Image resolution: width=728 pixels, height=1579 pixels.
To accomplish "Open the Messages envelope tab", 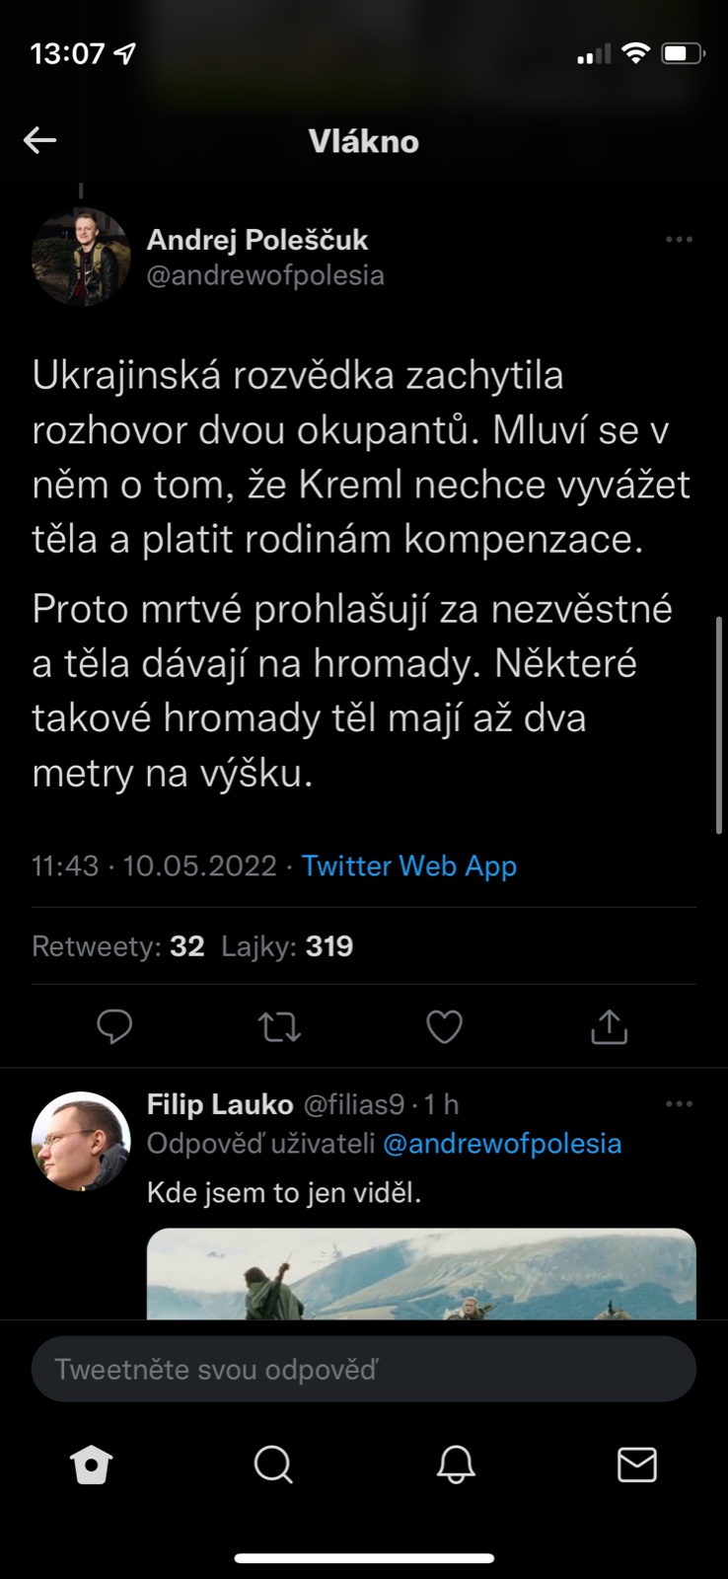I will pyautogui.click(x=636, y=1466).
